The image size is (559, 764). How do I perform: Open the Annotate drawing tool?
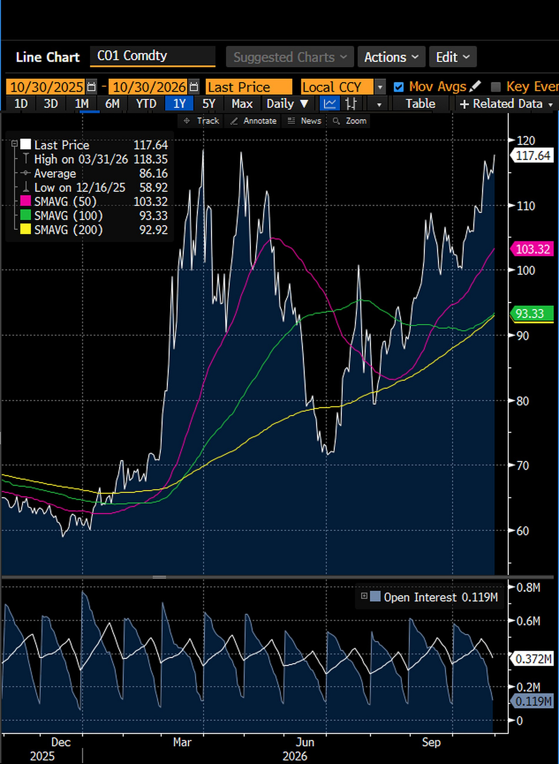coord(253,121)
